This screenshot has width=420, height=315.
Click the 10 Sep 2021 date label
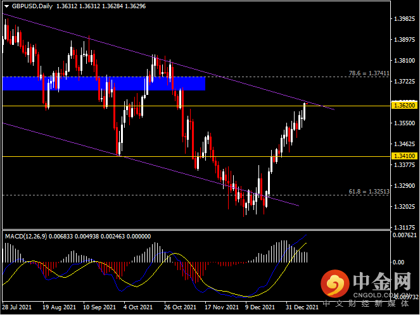[x=99, y=307]
